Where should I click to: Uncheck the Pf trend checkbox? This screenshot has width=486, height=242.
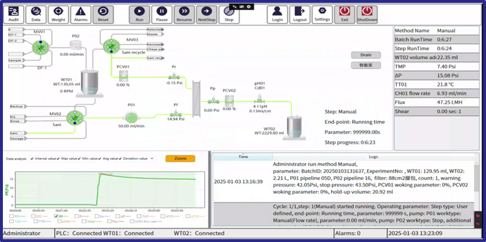(x=56, y=217)
